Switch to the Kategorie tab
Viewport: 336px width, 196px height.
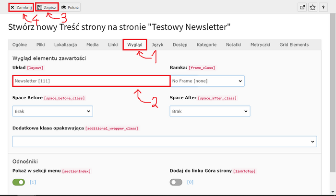(x=207, y=45)
